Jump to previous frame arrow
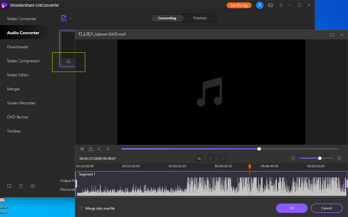 point(99,149)
